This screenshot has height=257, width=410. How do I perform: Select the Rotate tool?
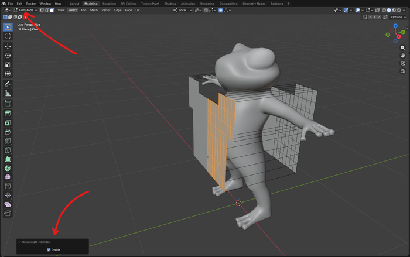8,56
